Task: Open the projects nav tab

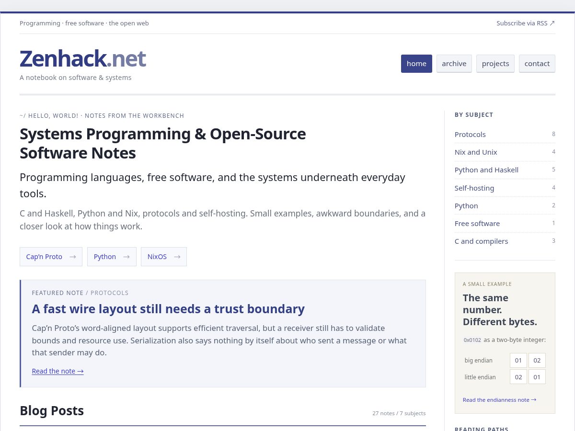Action: (495, 64)
